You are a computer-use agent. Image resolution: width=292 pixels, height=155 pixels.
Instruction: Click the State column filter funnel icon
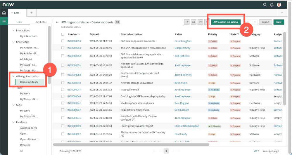coord(238,34)
